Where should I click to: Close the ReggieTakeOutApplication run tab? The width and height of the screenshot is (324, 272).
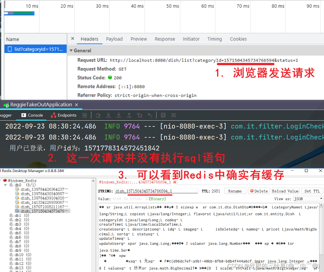coord(76,105)
